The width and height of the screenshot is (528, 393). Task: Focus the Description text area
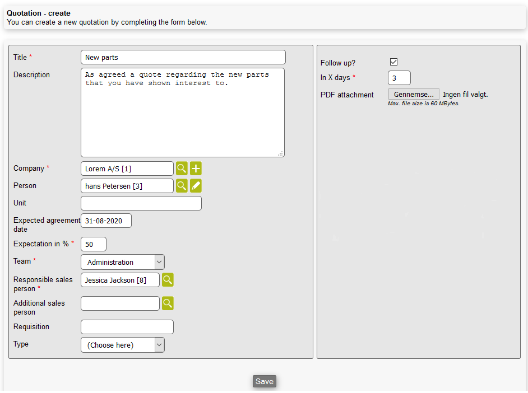(183, 113)
